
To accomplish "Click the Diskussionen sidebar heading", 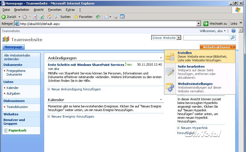I will click(14, 101).
